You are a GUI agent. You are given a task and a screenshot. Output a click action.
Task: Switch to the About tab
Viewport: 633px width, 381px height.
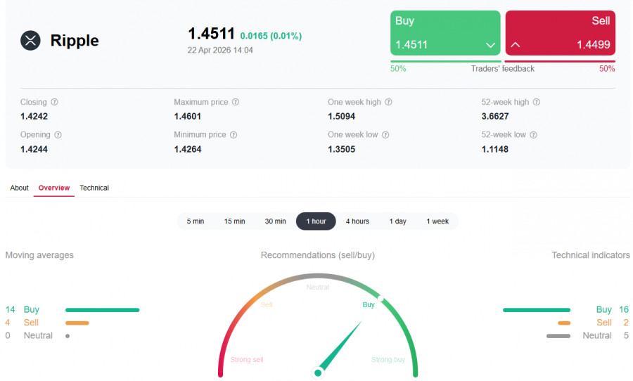coord(20,188)
